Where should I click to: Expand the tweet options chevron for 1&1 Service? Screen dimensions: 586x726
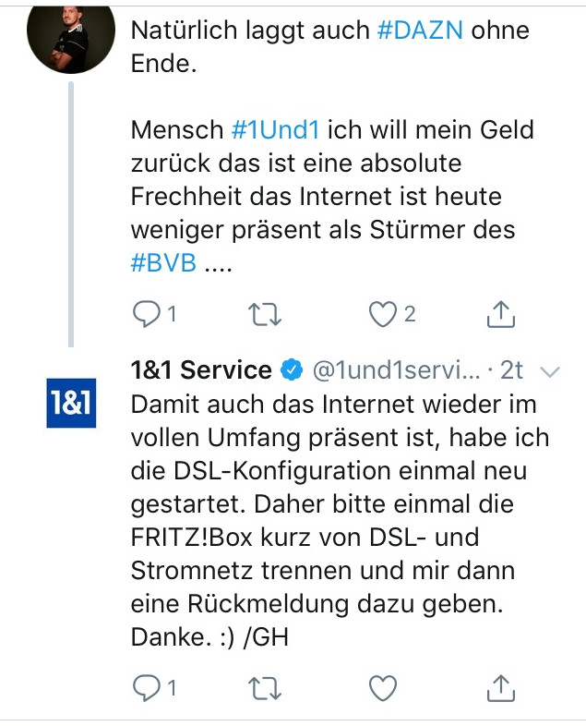(549, 371)
